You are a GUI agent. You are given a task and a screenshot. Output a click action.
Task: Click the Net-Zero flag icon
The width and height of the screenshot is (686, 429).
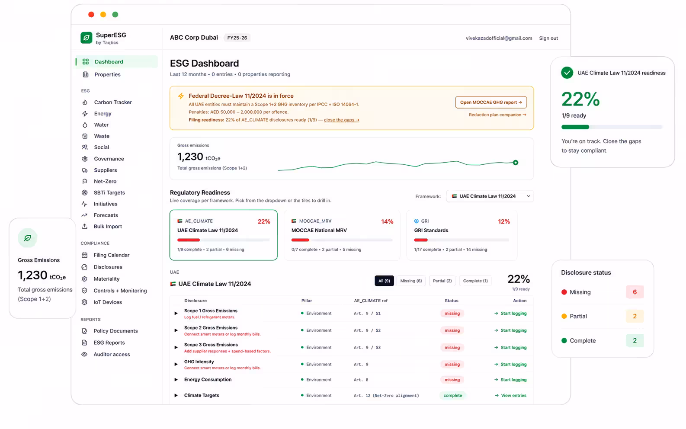[85, 182]
